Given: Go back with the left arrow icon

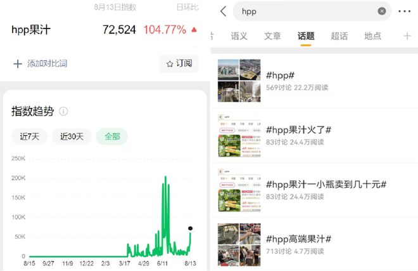Looking at the screenshot, I should [x=224, y=11].
